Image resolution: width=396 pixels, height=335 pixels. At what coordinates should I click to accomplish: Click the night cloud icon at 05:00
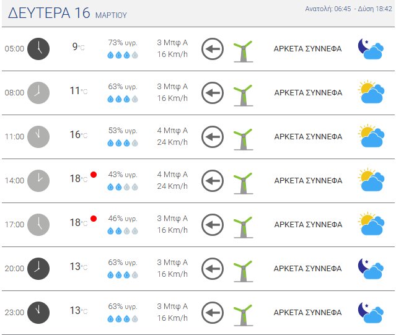371,49
